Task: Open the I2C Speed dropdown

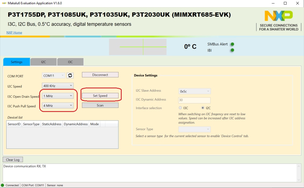Action: pyautogui.click(x=58, y=86)
